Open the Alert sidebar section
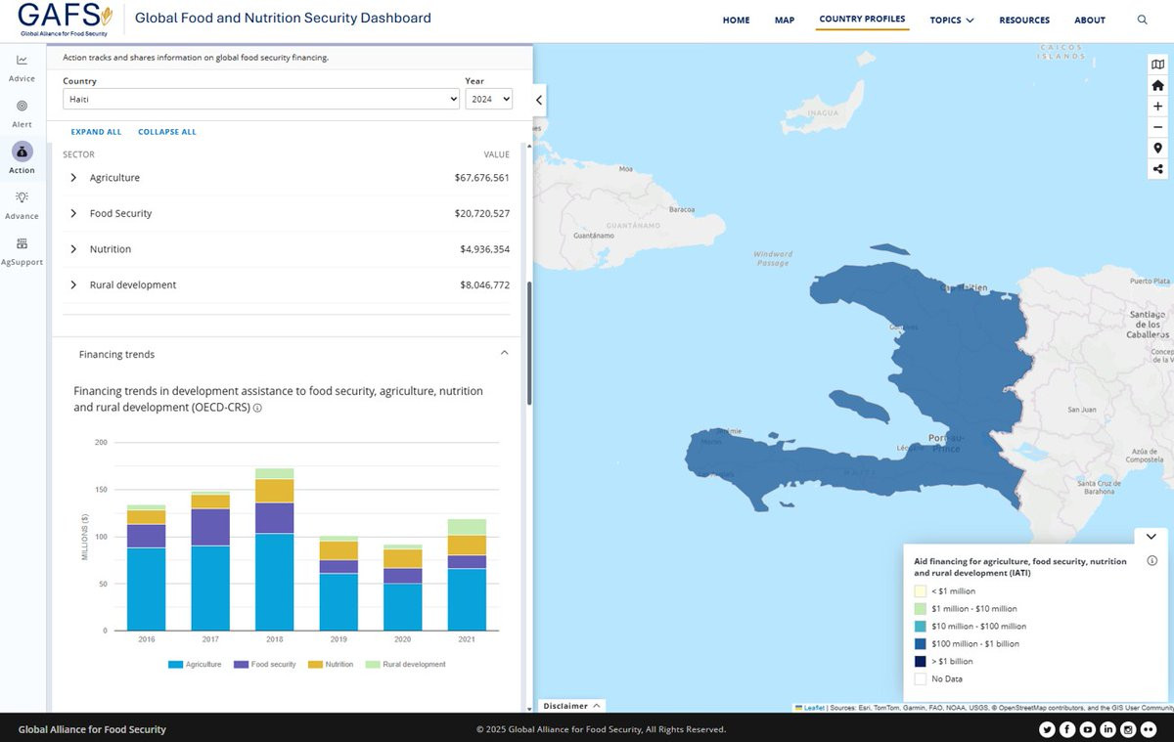1174x742 pixels. tap(22, 112)
